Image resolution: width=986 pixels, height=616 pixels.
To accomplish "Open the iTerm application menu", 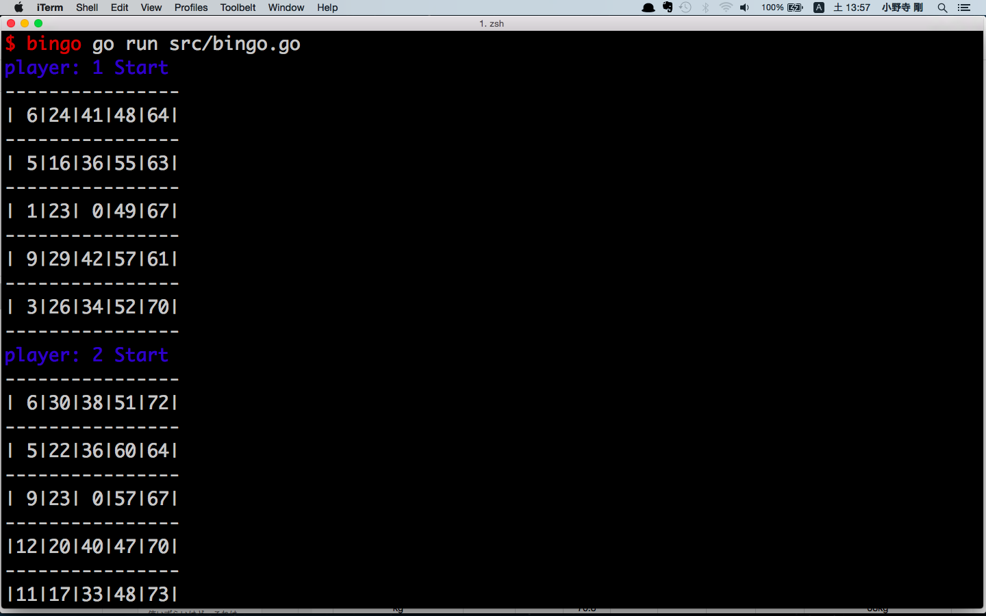I will 50,8.
